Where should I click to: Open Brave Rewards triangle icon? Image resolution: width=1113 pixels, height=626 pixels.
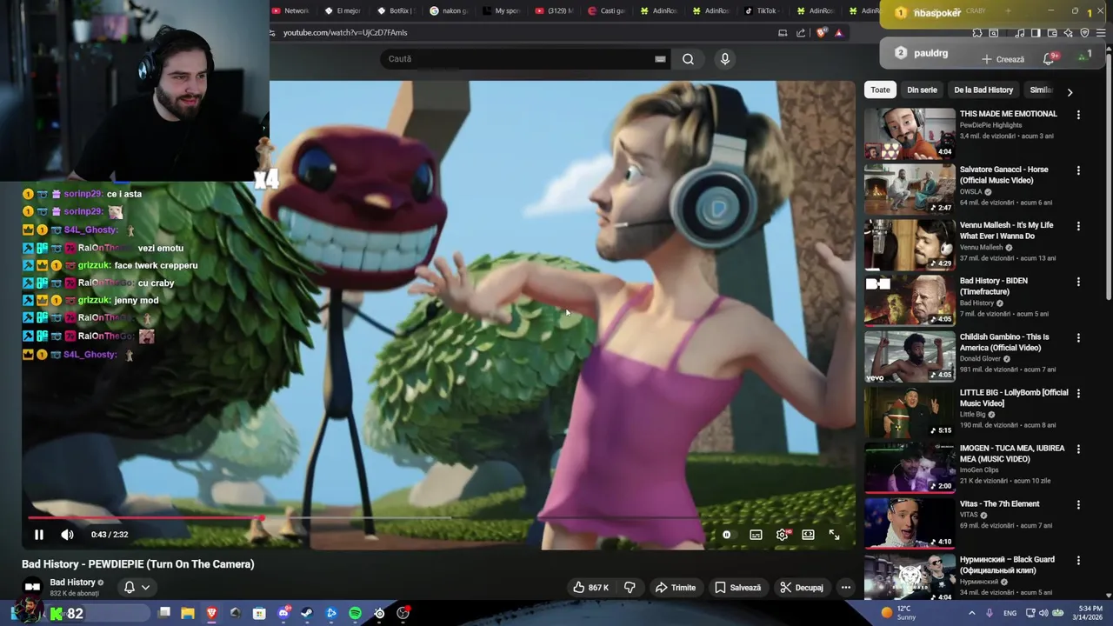pos(839,33)
